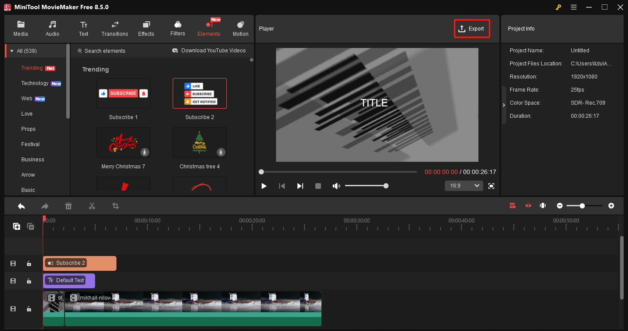The image size is (628, 331).
Task: Open the Filters panel
Action: tap(177, 28)
